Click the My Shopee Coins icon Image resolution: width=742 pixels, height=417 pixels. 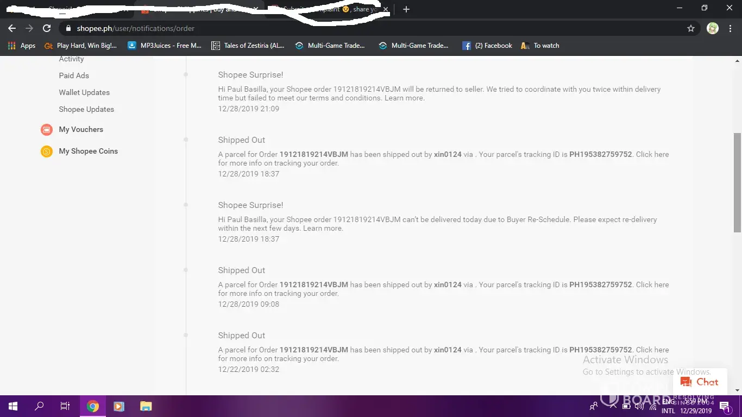[47, 151]
